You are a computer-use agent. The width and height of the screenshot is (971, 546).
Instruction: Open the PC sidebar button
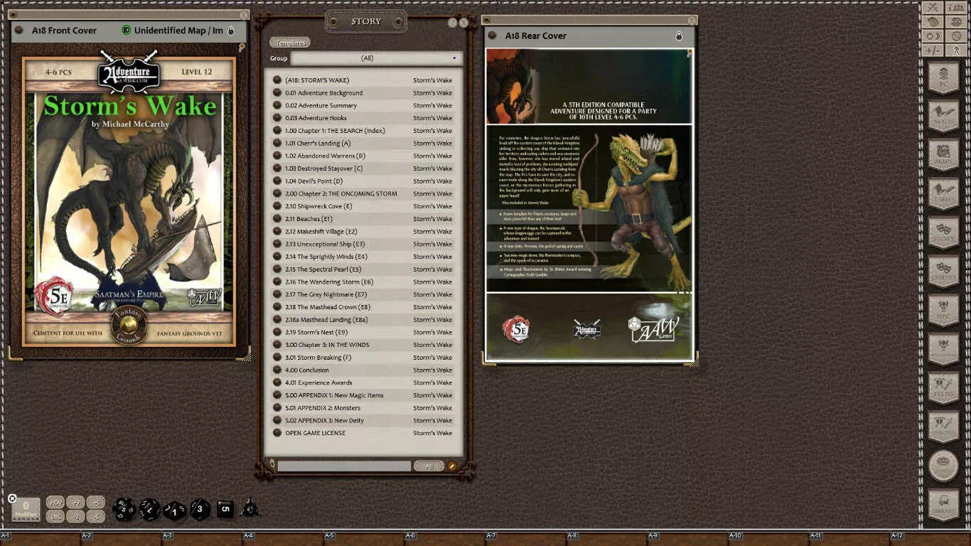click(944, 77)
